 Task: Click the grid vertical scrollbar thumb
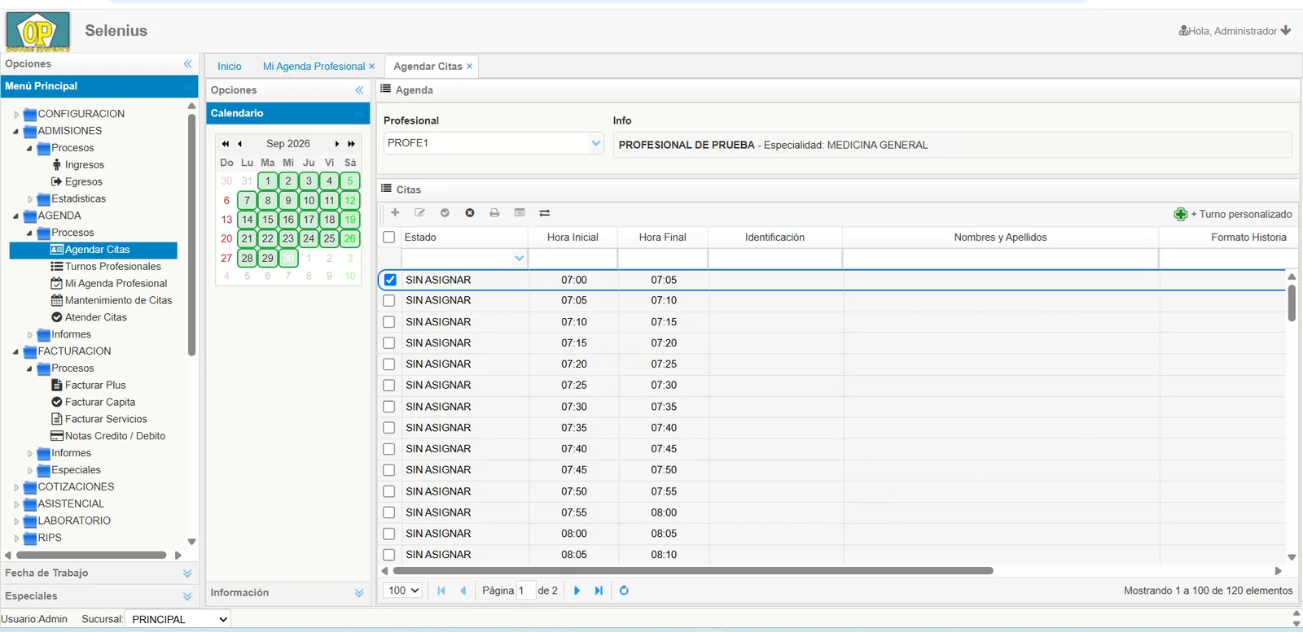point(1292,303)
